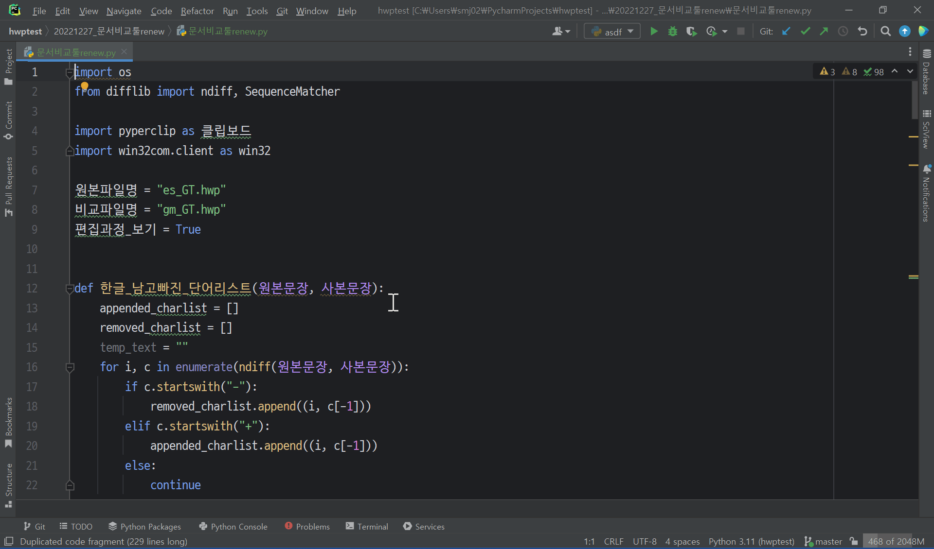This screenshot has height=549, width=934.
Task: Collapse the def function fold marker at line 12
Action: 70,289
